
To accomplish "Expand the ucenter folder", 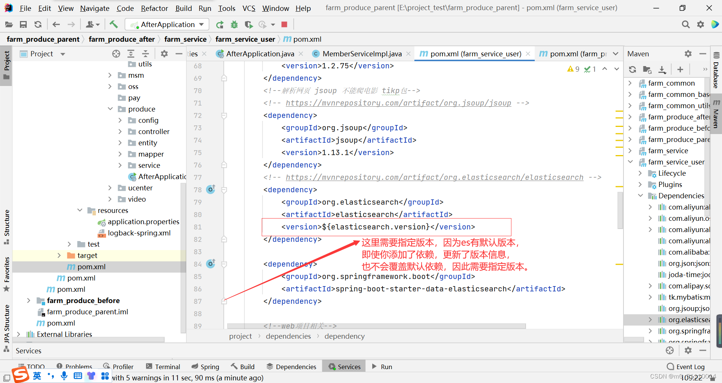I will click(x=110, y=188).
